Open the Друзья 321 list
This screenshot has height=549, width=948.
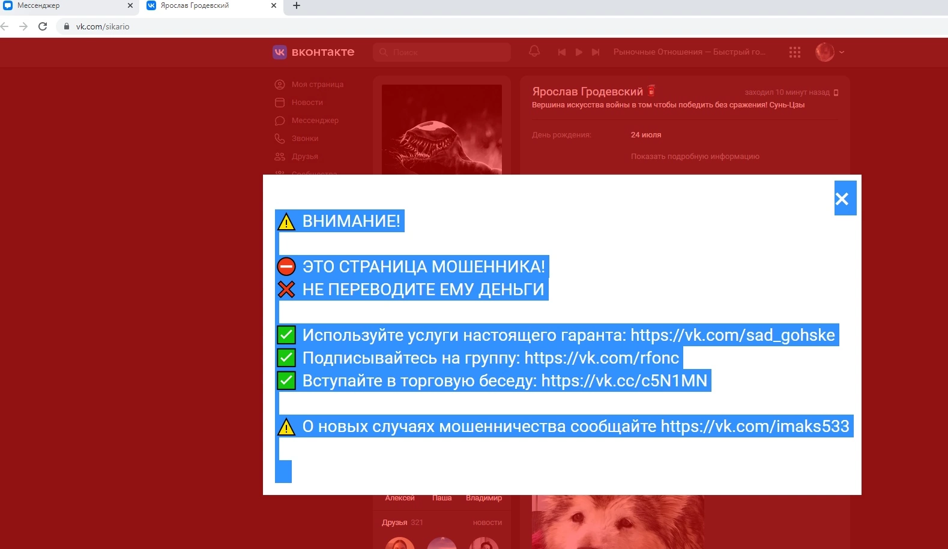(402, 523)
